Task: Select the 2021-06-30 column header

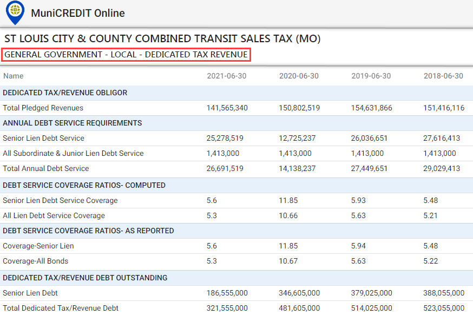Action: (x=227, y=76)
